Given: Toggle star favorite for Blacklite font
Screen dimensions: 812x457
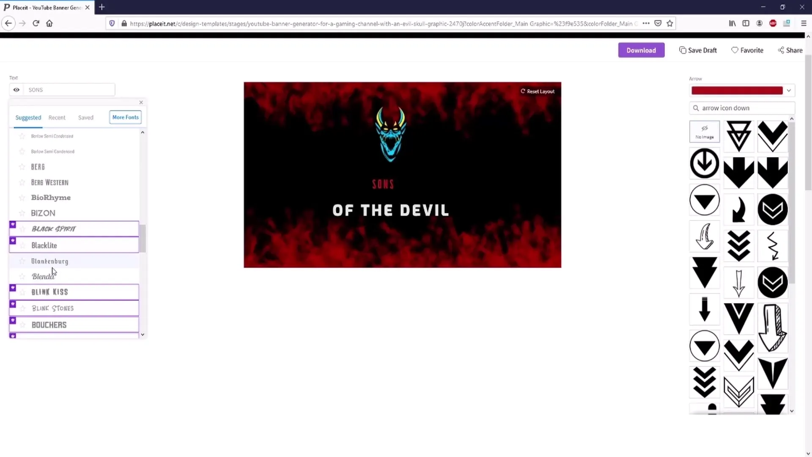Looking at the screenshot, I should (x=23, y=245).
